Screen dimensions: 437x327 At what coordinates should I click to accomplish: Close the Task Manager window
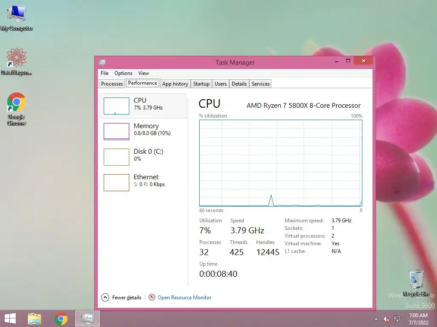tap(364, 60)
